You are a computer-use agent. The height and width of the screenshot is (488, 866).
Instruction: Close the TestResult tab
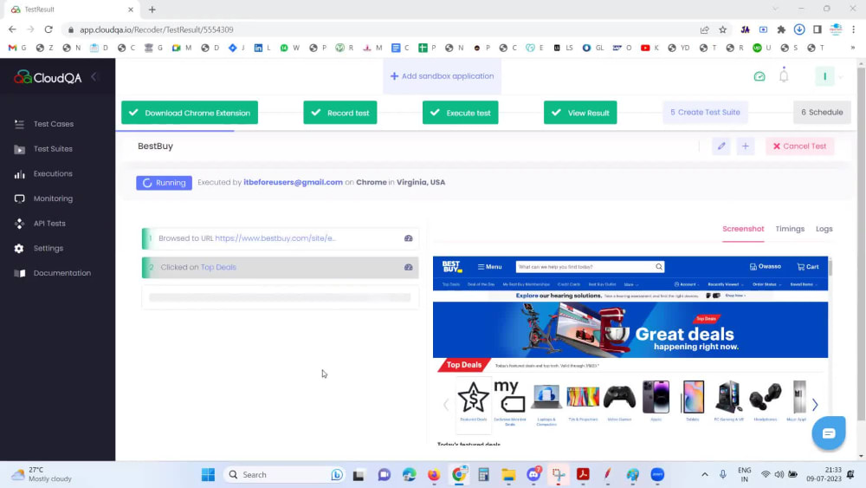coord(131,10)
